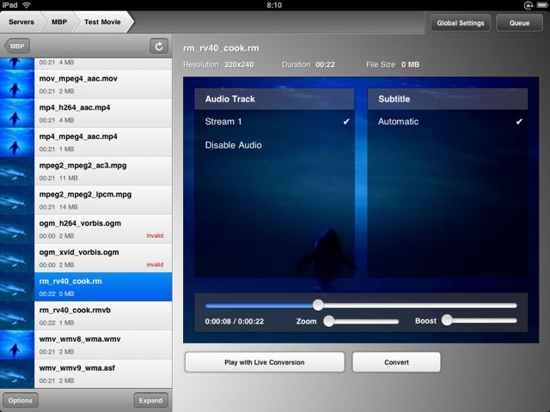This screenshot has height=412, width=550.
Task: Click thumbnail of mp4_h264_aac.mp4
Action: 17,113
